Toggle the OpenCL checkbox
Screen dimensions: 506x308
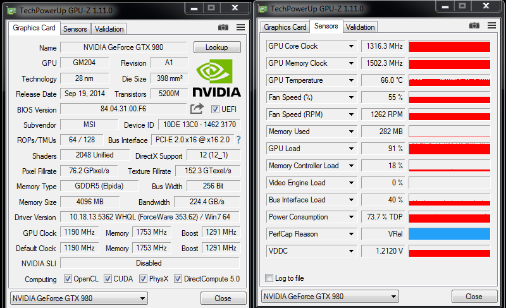click(x=68, y=279)
